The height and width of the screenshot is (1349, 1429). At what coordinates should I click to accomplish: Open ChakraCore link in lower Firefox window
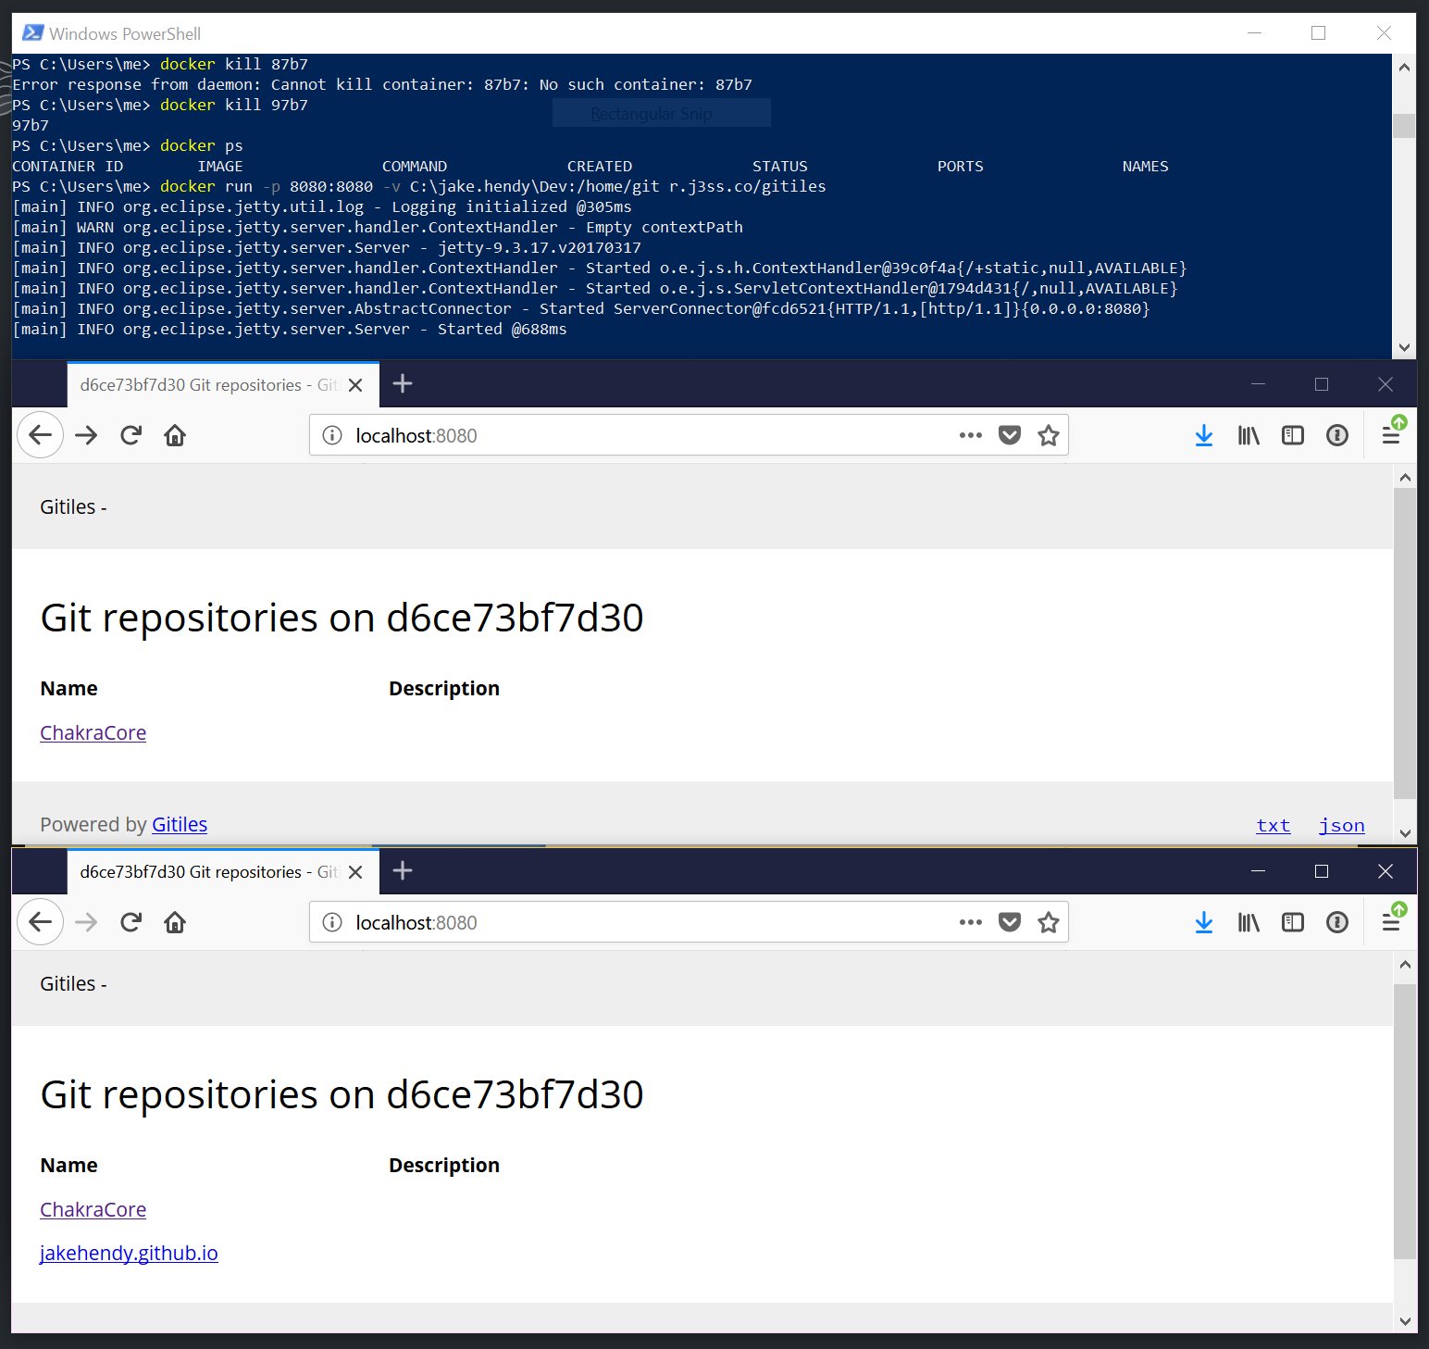click(93, 1209)
